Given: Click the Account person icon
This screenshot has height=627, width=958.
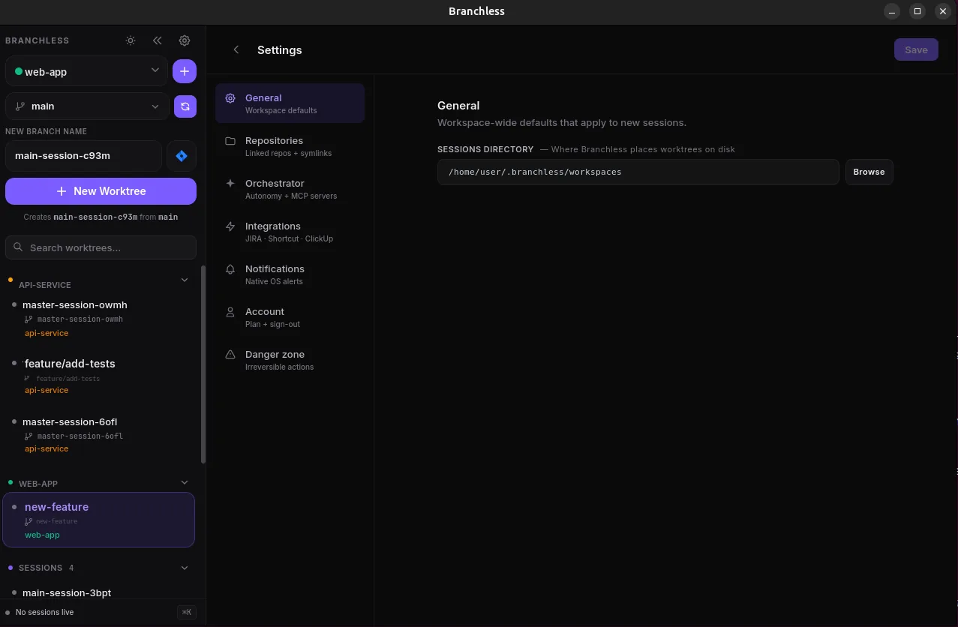Looking at the screenshot, I should 230,312.
